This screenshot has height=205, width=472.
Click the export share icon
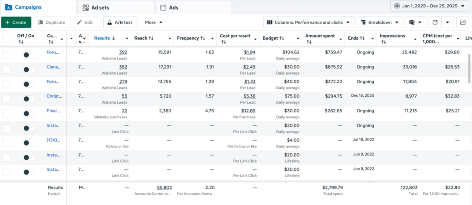point(435,22)
